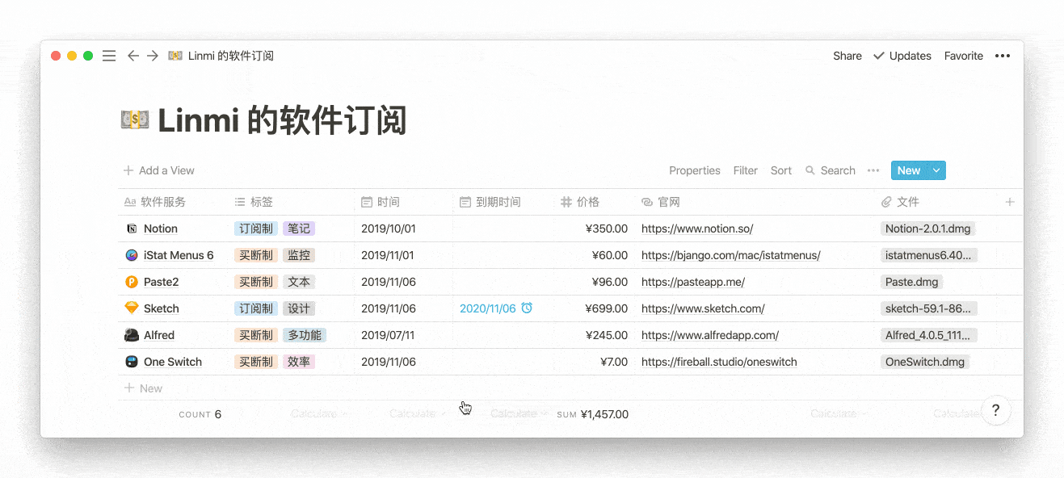Open the Filter menu
Image resolution: width=1064 pixels, height=478 pixels.
pyautogui.click(x=746, y=170)
